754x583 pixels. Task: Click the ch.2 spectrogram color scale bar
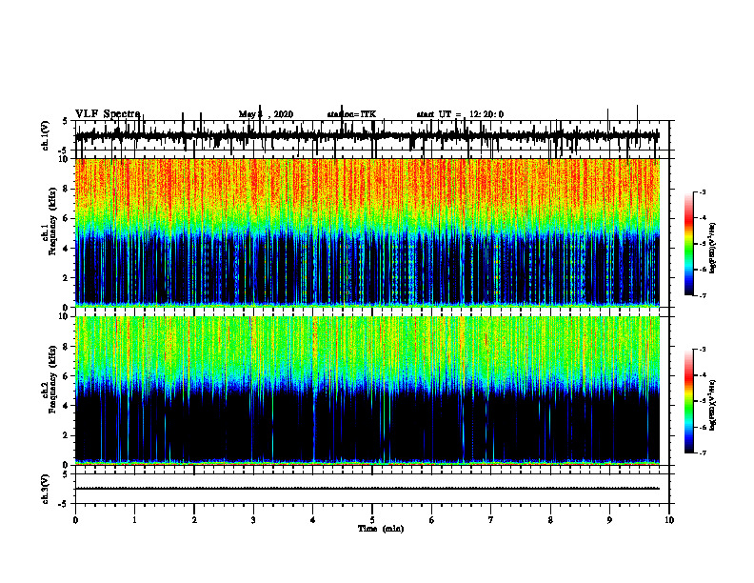(x=689, y=401)
